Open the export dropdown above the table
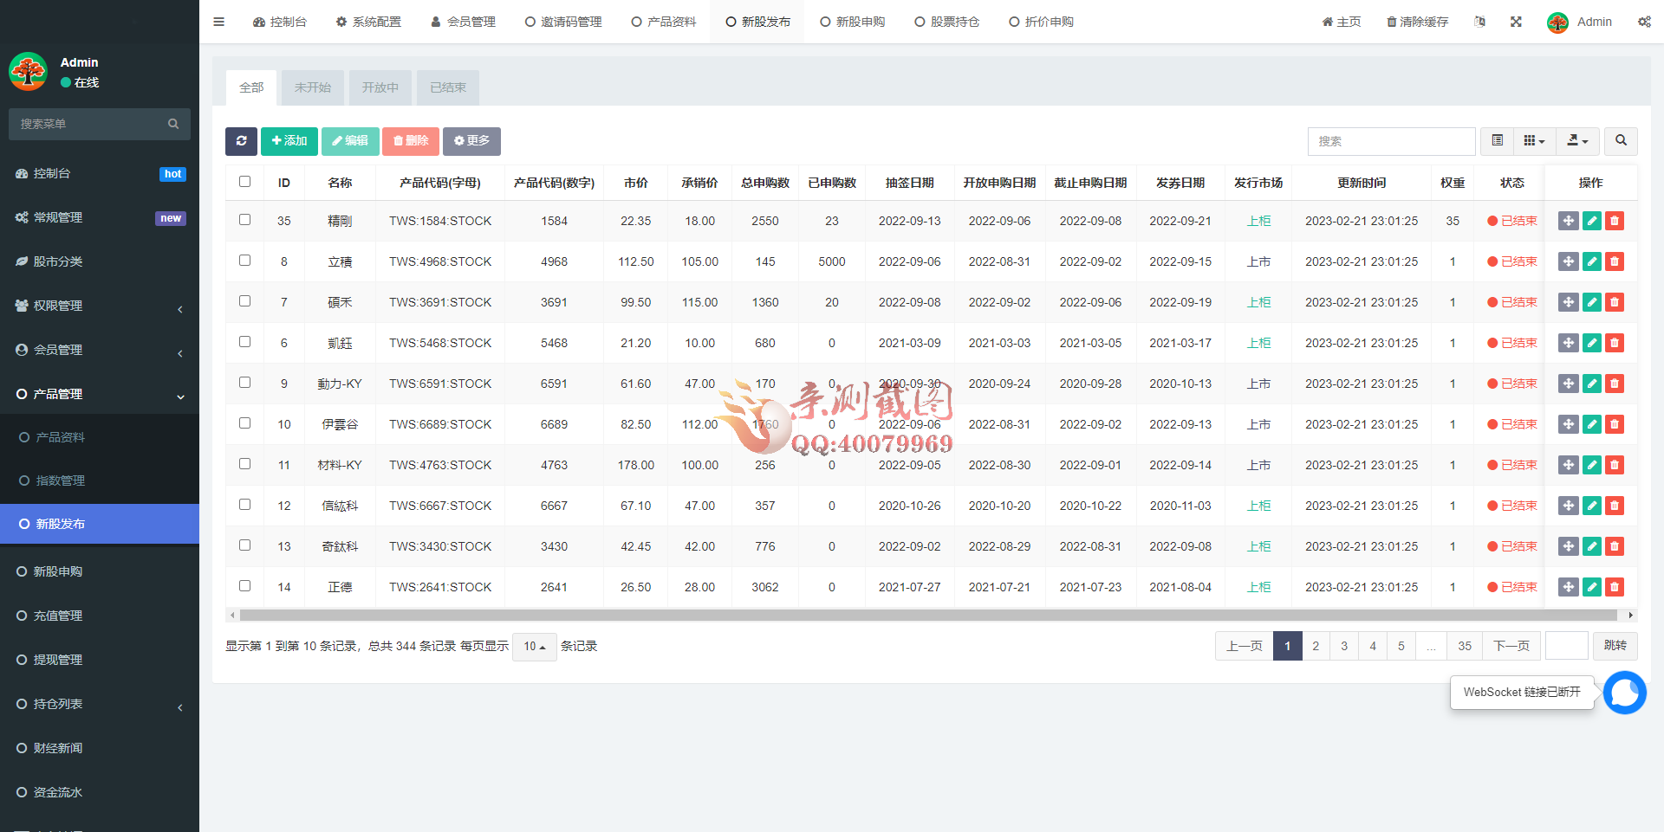This screenshot has height=832, width=1664. pos(1577,140)
